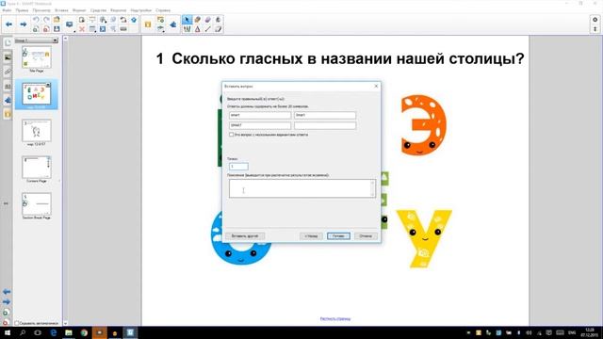Open the Page Sorter side tab
603x339 pixels.
tap(8, 43)
